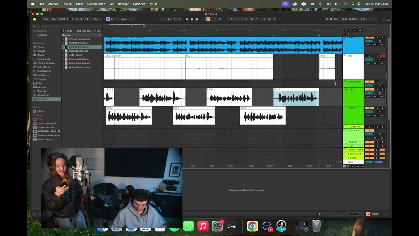
Task: Click the Arrangement Record button
Action: point(197,19)
